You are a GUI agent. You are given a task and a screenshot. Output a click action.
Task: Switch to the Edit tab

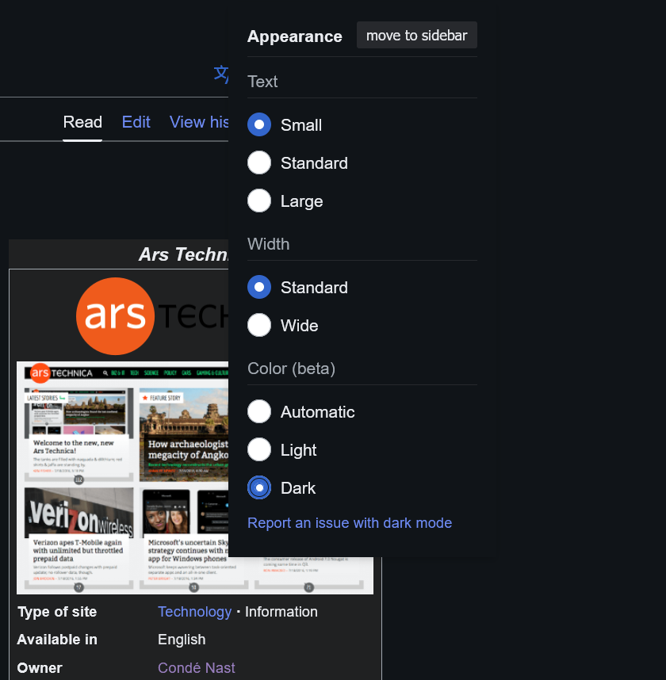pos(136,122)
